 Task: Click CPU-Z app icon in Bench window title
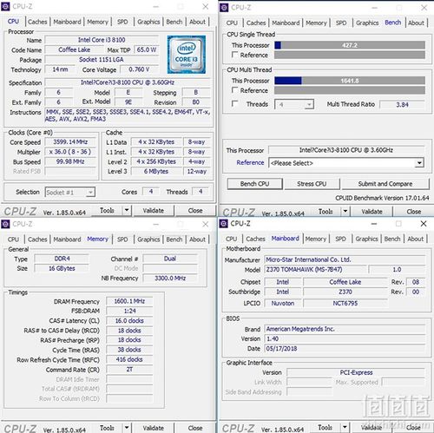[224, 8]
